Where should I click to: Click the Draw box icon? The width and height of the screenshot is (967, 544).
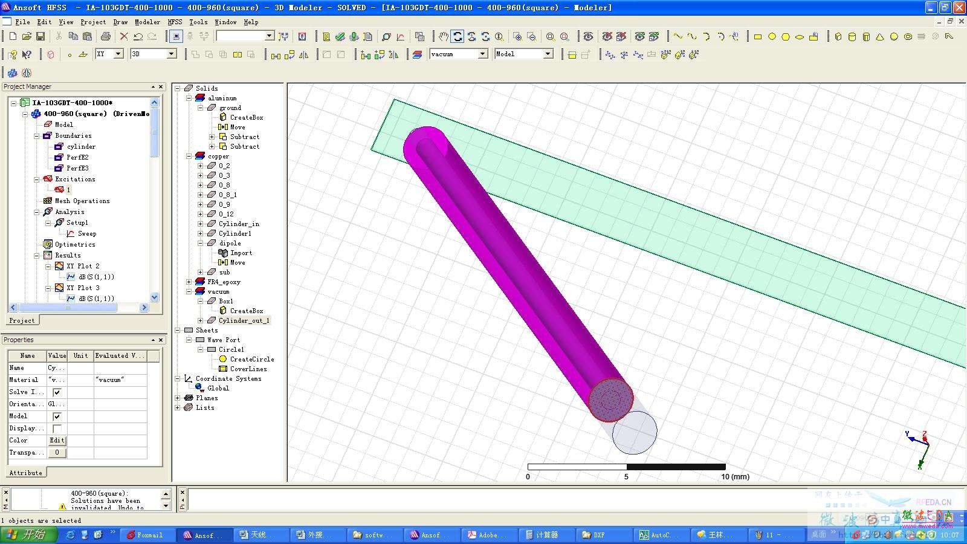[838, 36]
